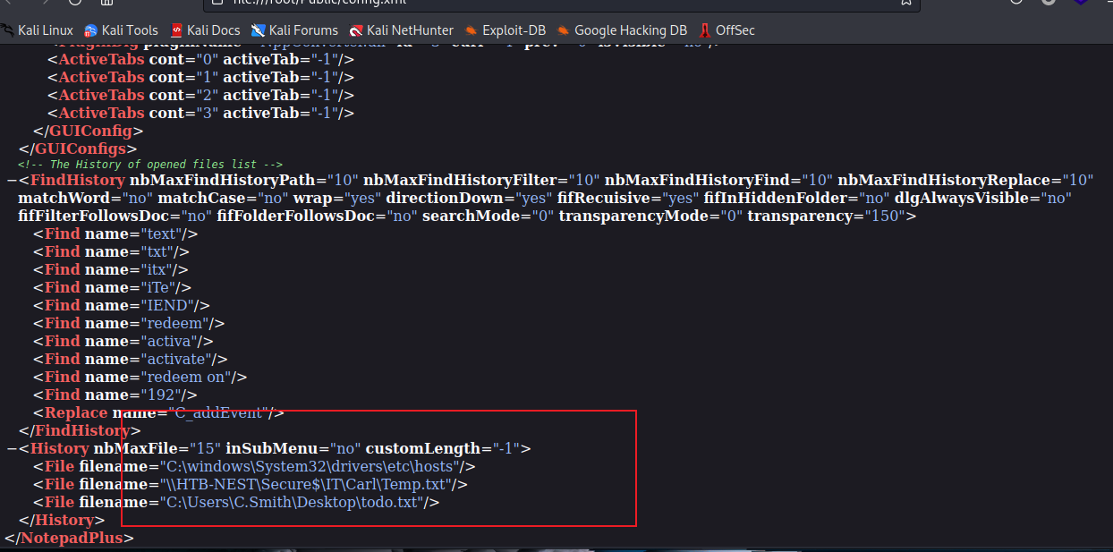Click the nbMaxFindHistoryReplace attribute

coord(966,180)
